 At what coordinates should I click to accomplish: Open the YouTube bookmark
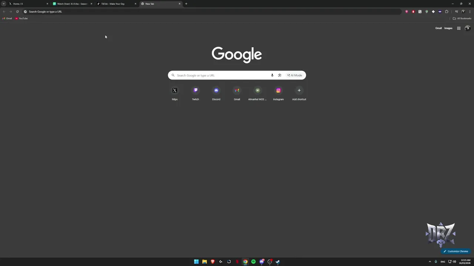pyautogui.click(x=21, y=18)
